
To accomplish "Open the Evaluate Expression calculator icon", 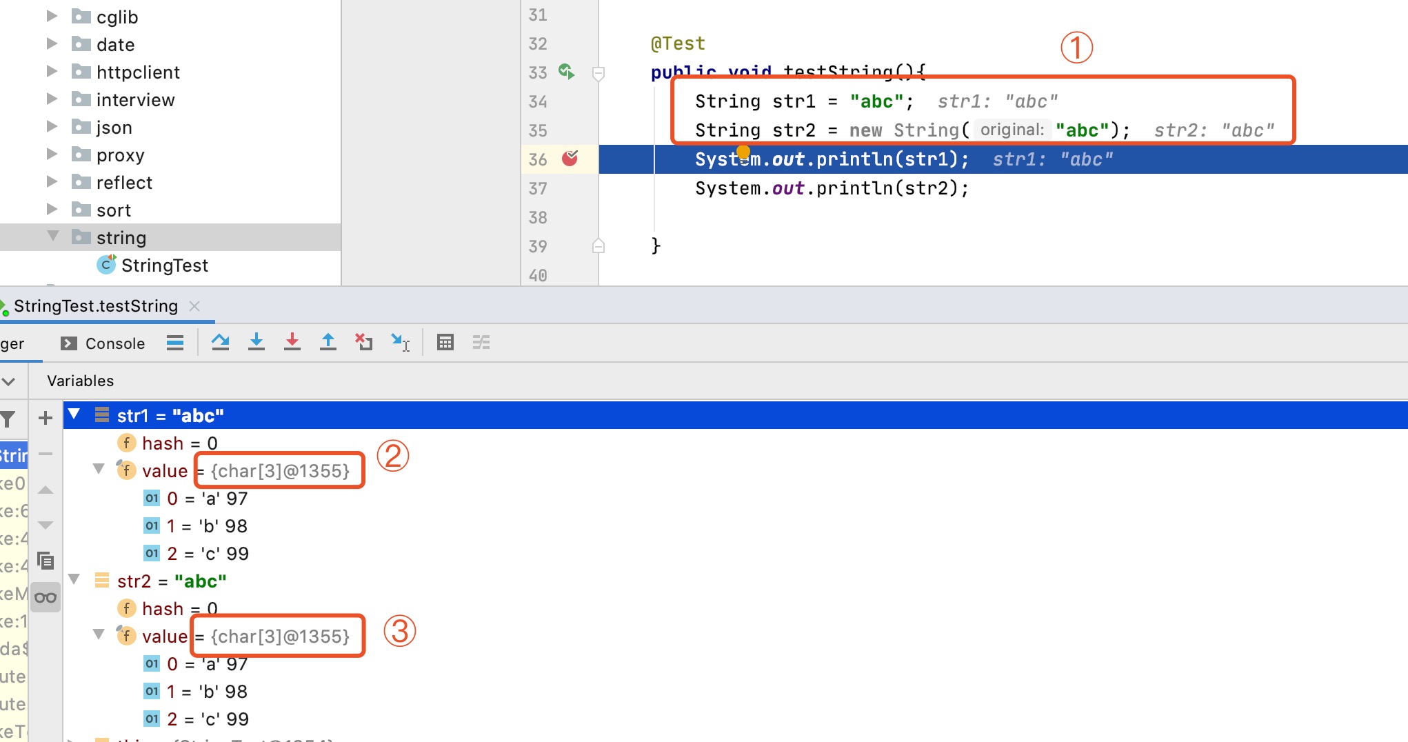I will pos(445,343).
